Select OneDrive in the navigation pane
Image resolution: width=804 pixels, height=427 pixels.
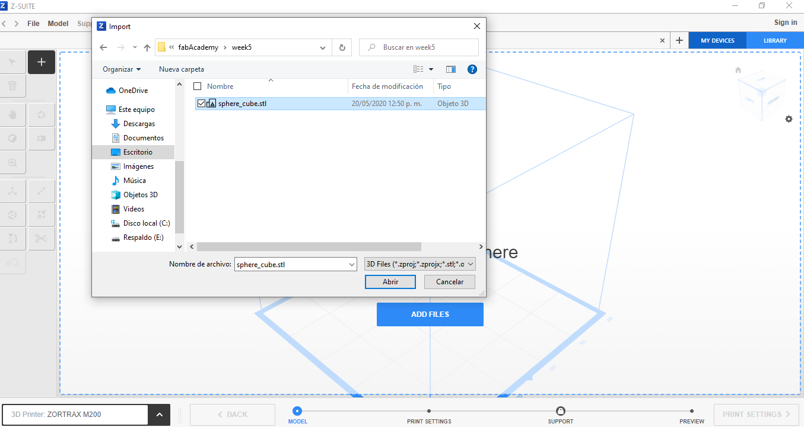click(x=133, y=91)
